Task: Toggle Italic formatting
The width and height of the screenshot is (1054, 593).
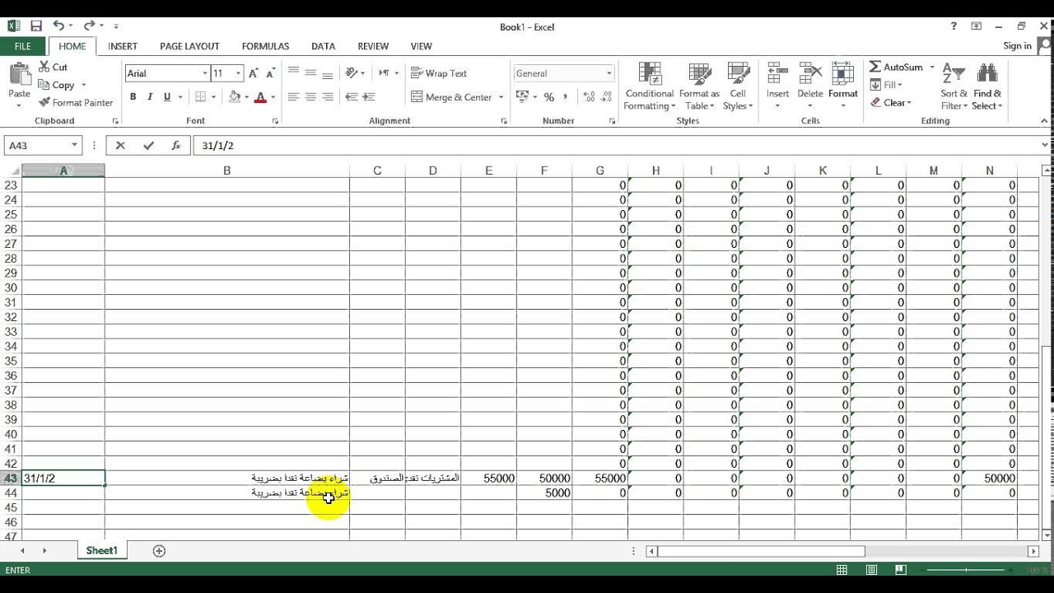Action: pos(150,97)
